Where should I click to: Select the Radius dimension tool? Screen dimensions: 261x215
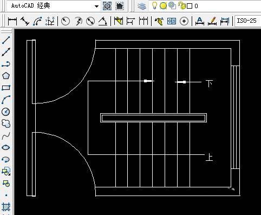(x=66, y=21)
